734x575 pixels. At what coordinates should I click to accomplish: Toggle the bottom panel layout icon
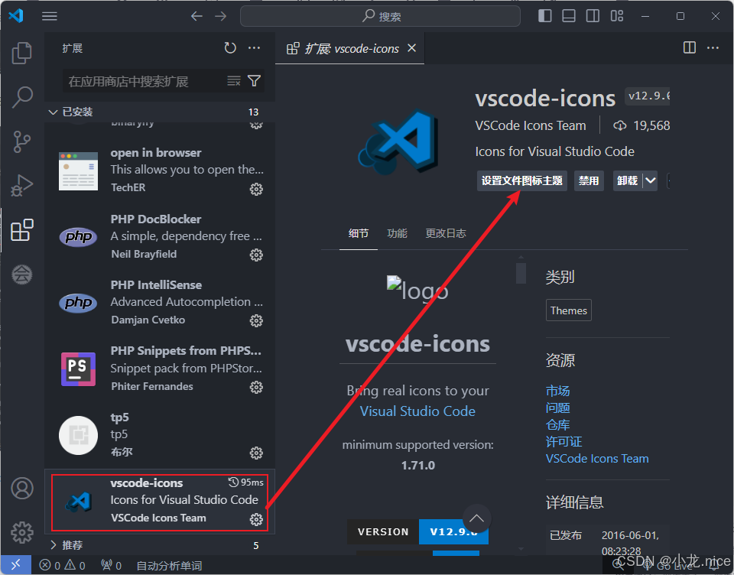[569, 16]
